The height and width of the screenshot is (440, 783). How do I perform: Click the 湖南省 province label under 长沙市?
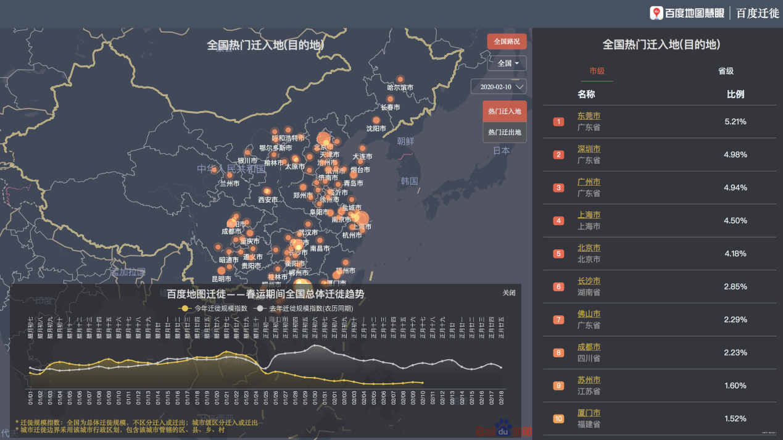tap(589, 293)
